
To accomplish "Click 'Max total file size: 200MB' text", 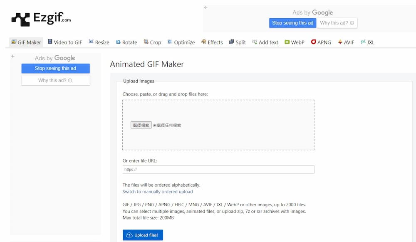I will click(148, 218).
